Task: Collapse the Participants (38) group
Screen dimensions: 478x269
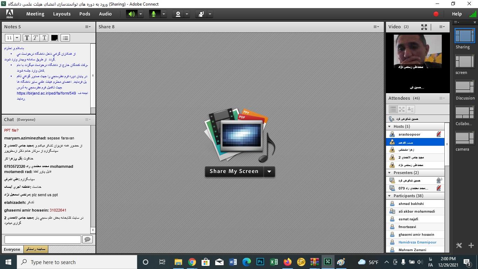Action: 389,196
